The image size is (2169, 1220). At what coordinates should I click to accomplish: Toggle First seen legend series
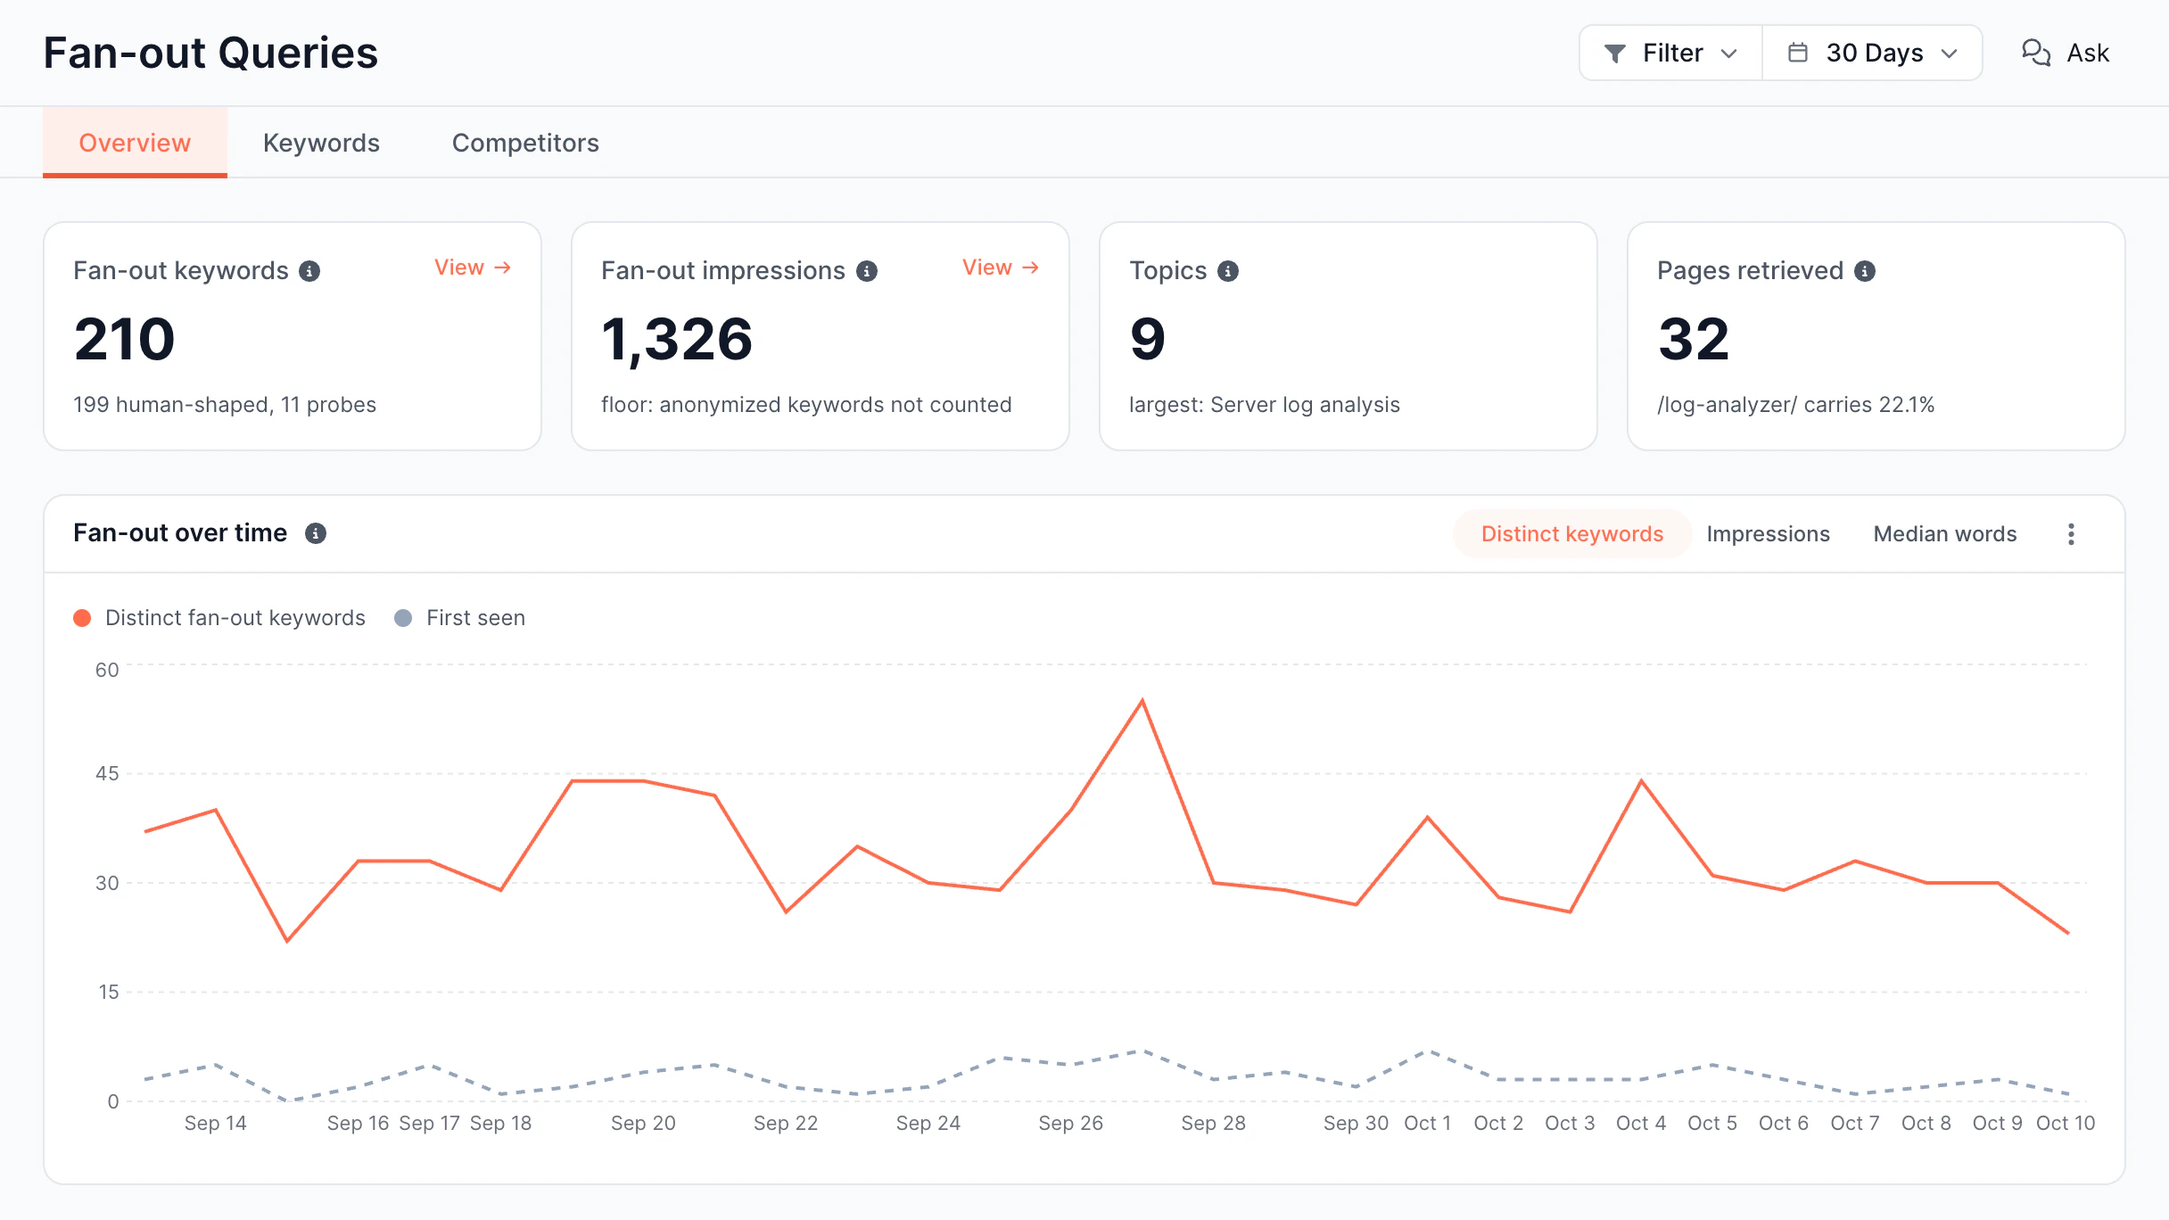coord(459,618)
